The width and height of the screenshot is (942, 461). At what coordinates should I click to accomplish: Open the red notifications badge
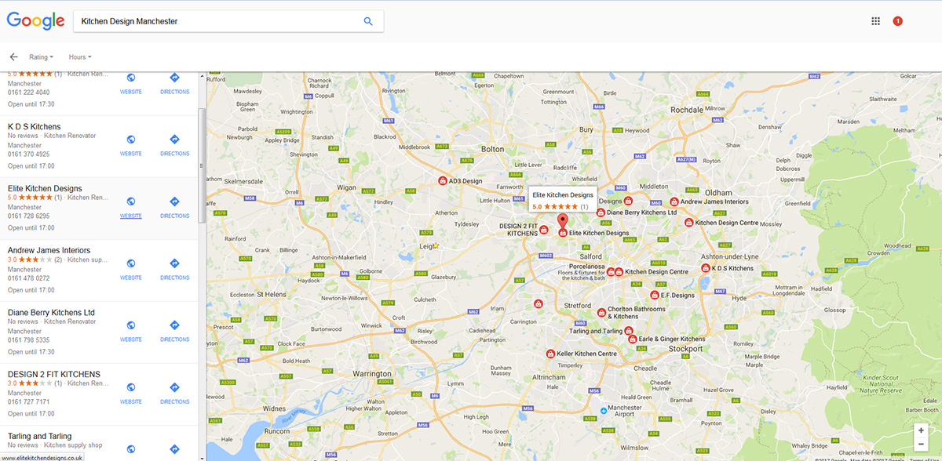[x=898, y=21]
